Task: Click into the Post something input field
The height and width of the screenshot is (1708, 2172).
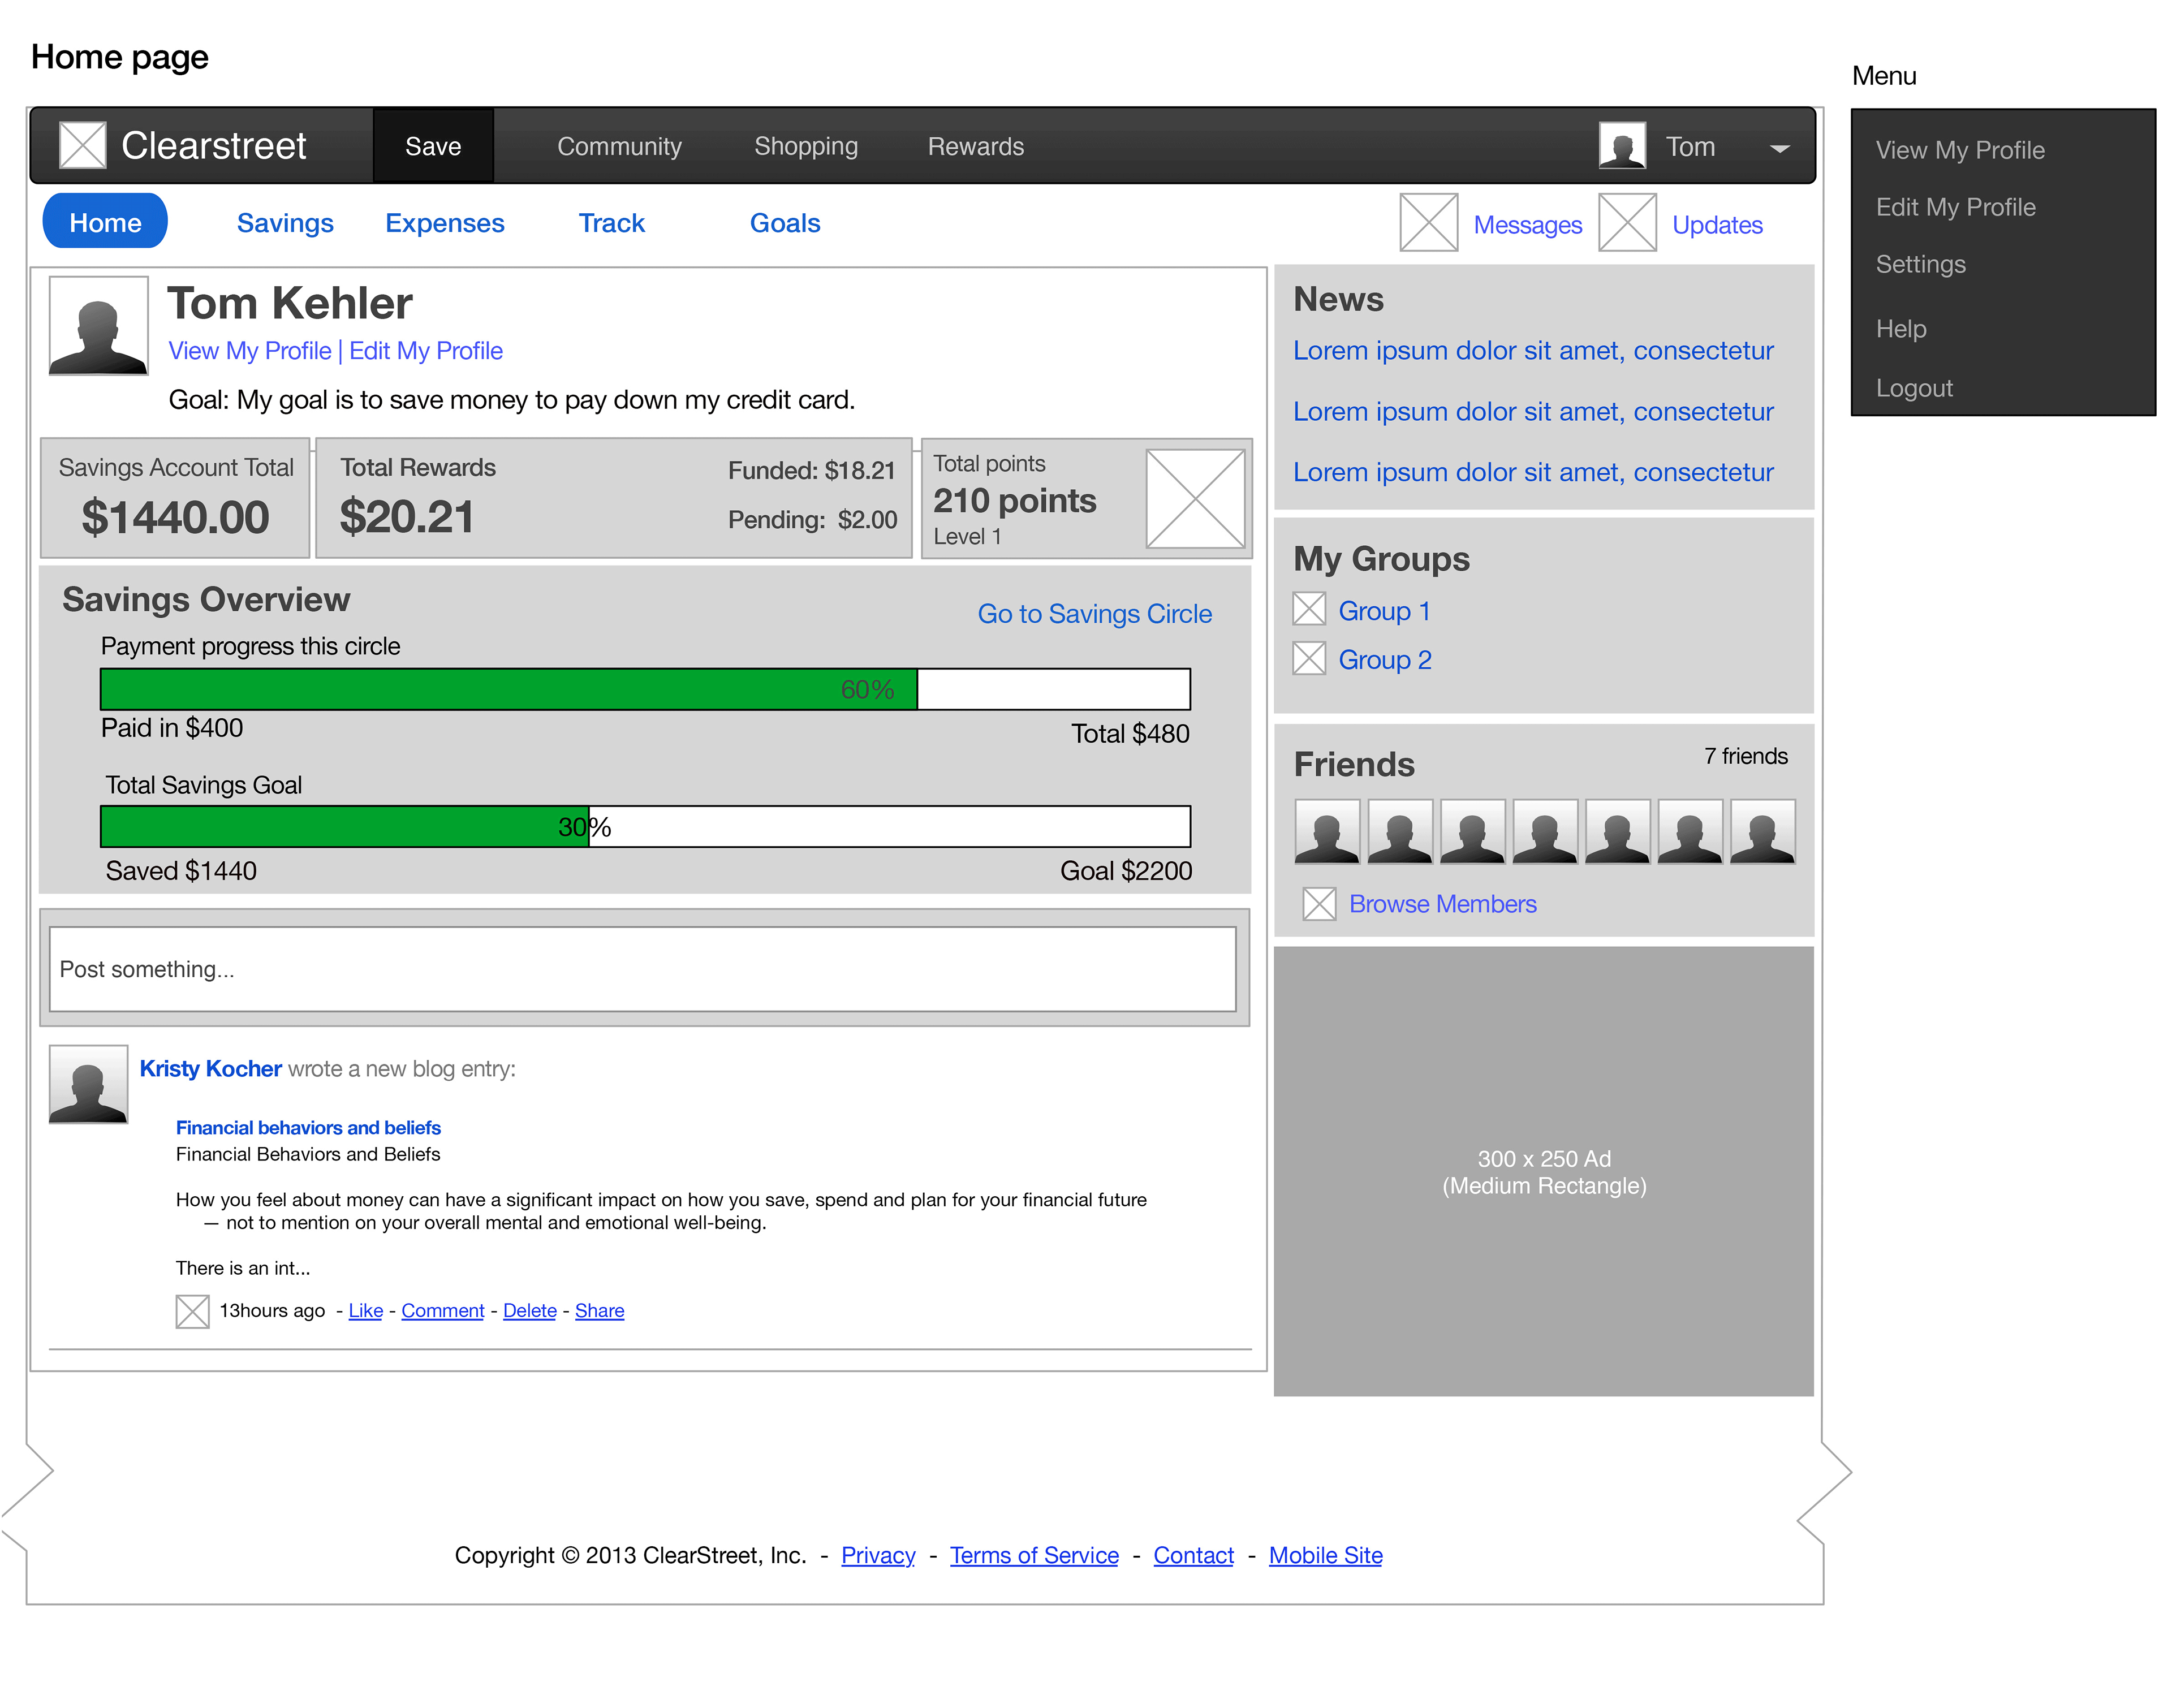Action: tap(643, 969)
